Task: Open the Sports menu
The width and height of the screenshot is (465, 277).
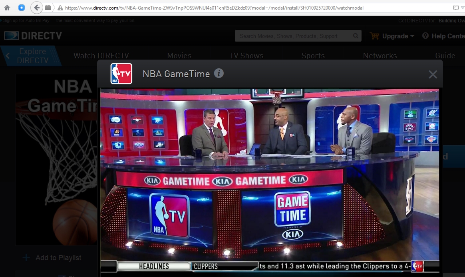Action: (x=313, y=56)
